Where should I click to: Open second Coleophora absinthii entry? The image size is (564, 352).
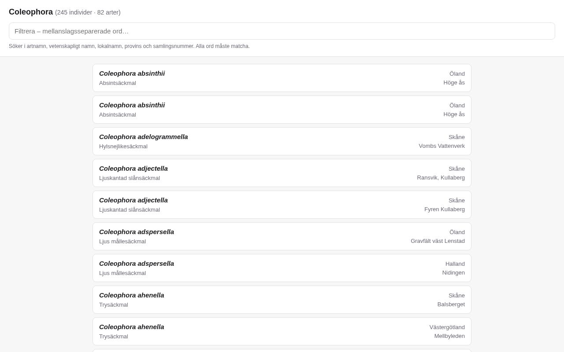tap(282, 110)
